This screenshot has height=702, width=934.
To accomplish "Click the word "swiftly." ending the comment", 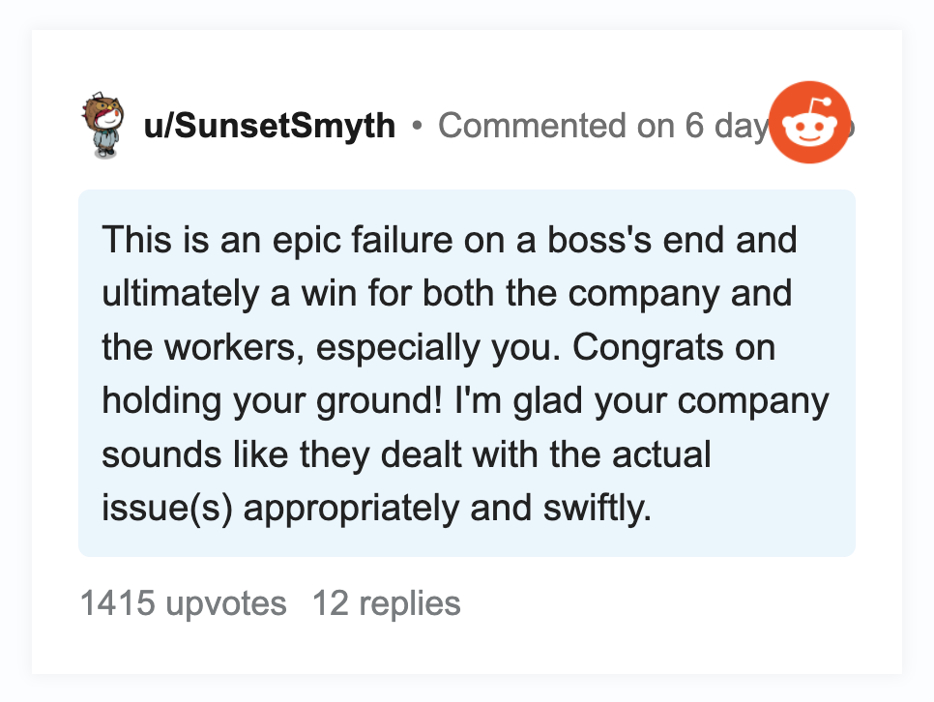I will click(598, 509).
